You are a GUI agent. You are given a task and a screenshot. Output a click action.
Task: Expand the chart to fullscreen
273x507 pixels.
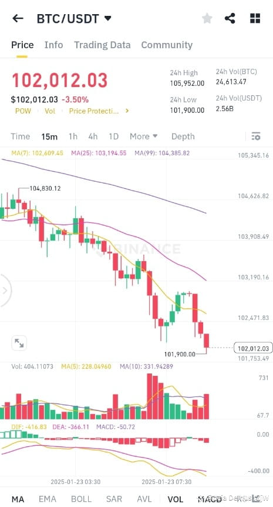(19, 343)
